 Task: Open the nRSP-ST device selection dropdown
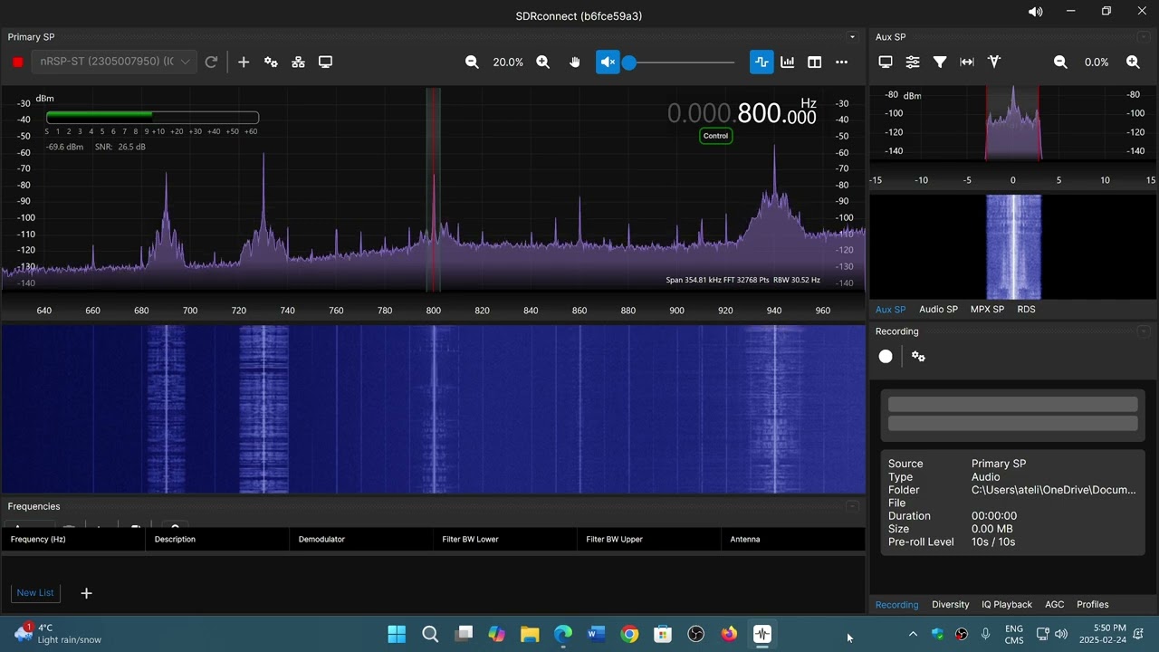pyautogui.click(x=114, y=62)
